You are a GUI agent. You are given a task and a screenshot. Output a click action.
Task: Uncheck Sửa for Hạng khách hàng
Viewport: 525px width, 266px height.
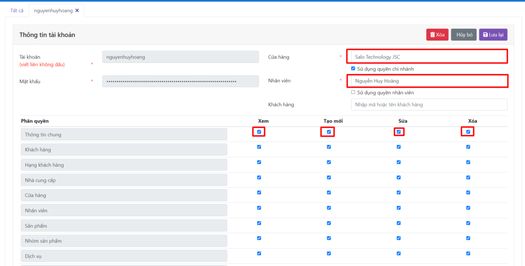tap(398, 162)
